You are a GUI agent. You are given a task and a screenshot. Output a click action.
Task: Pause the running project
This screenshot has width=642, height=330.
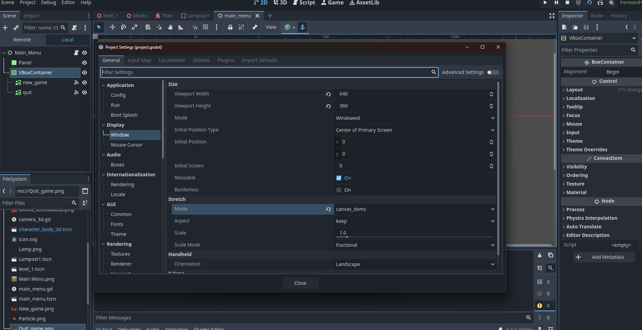[556, 3]
